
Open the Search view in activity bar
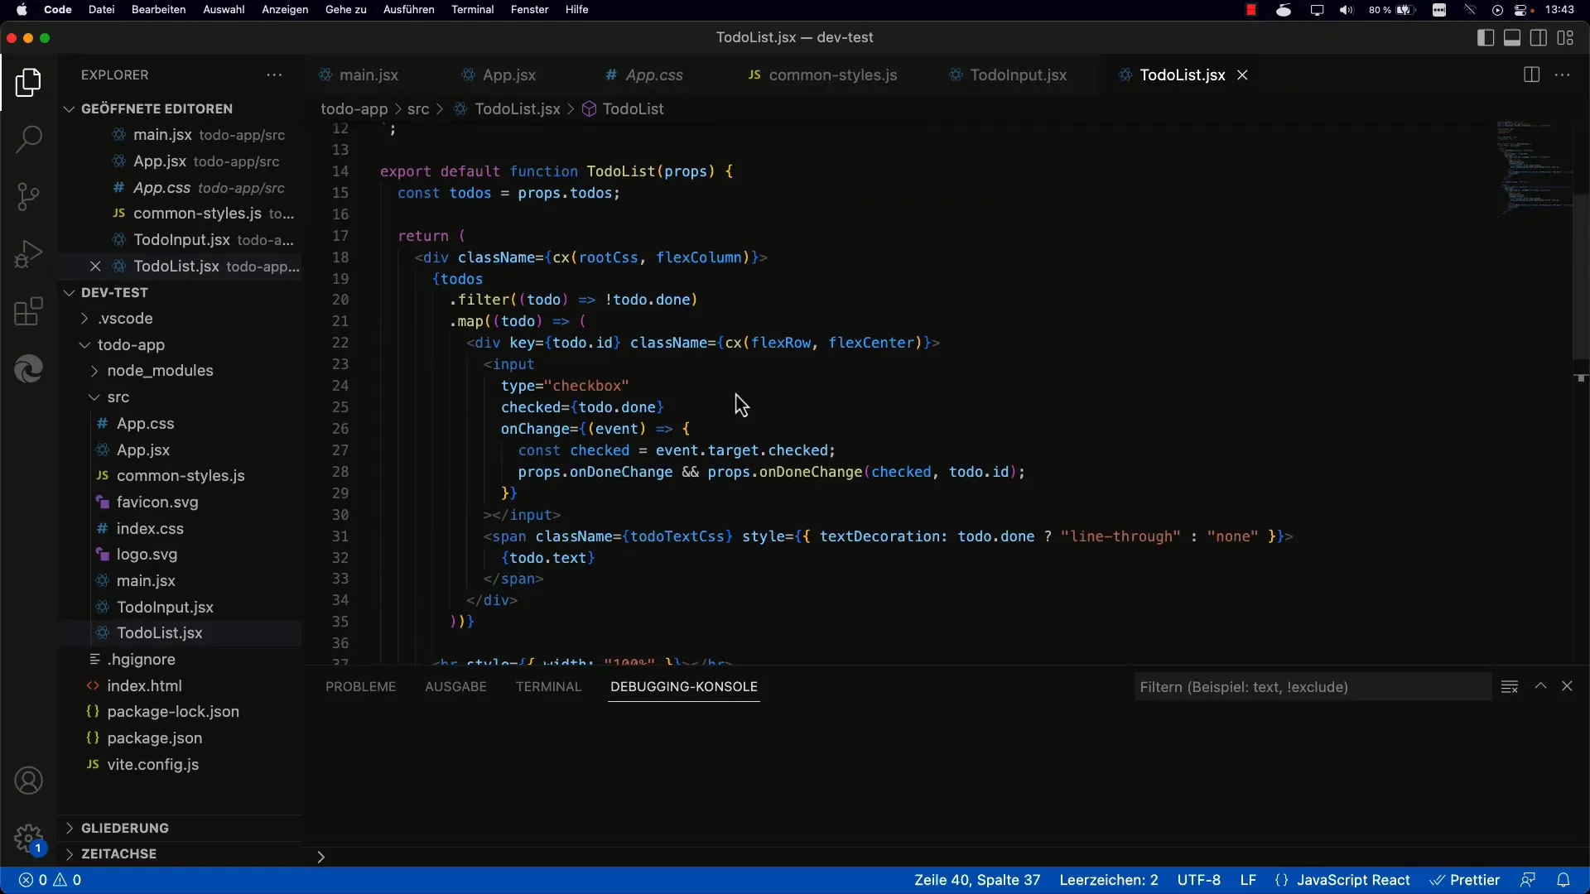(x=28, y=139)
